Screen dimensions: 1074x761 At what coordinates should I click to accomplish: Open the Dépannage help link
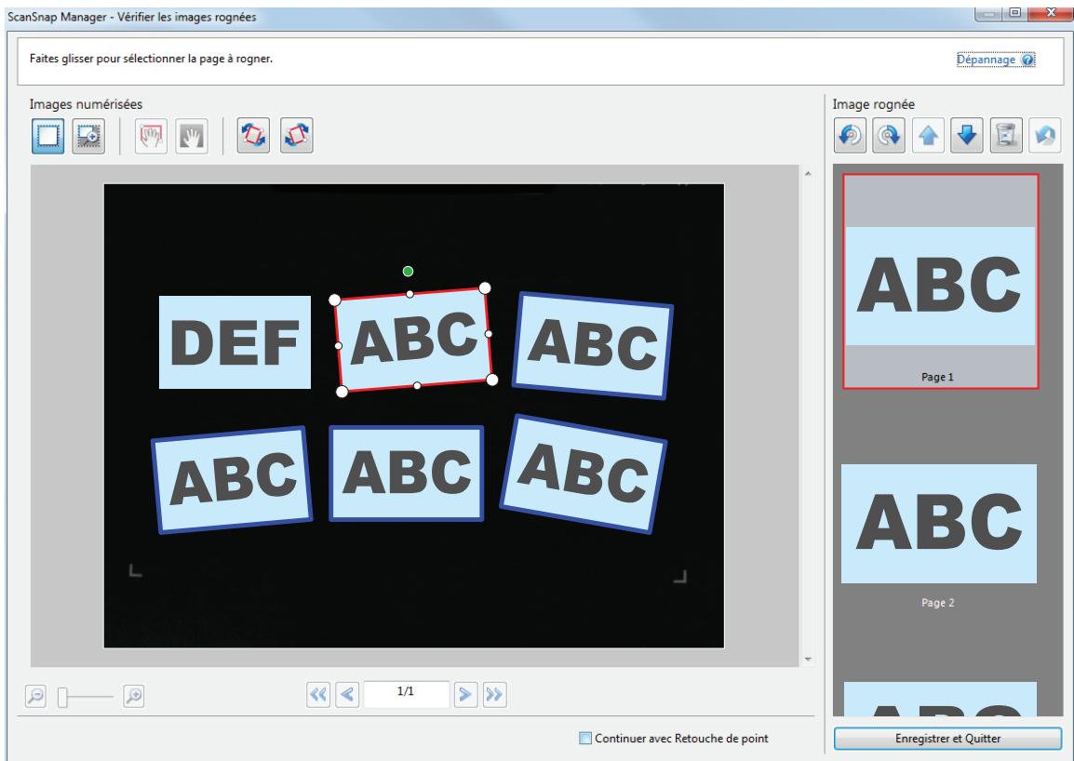click(x=995, y=60)
